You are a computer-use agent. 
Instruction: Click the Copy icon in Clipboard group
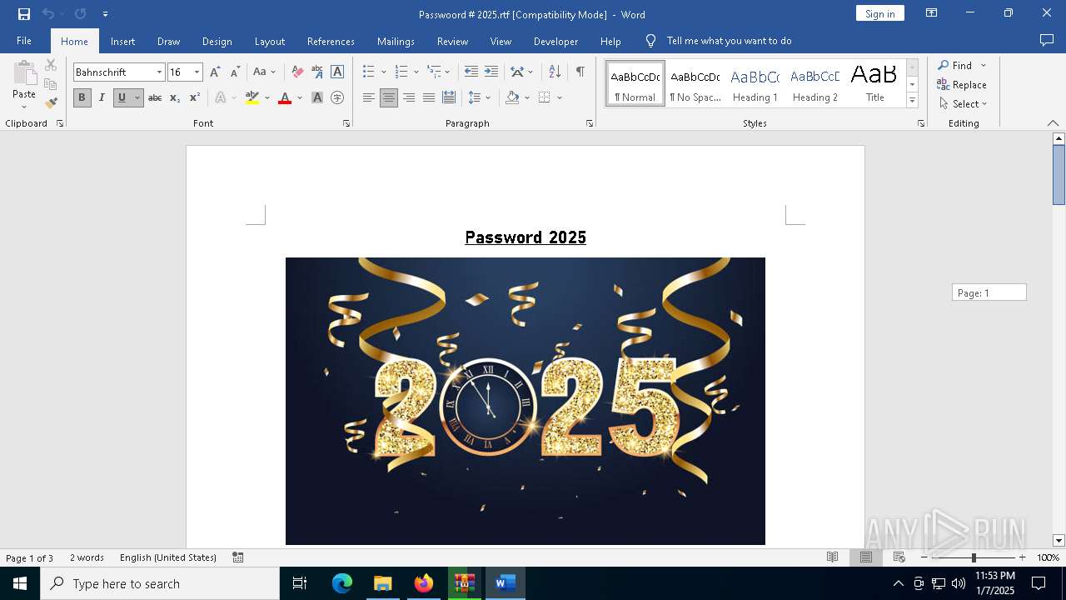51,84
